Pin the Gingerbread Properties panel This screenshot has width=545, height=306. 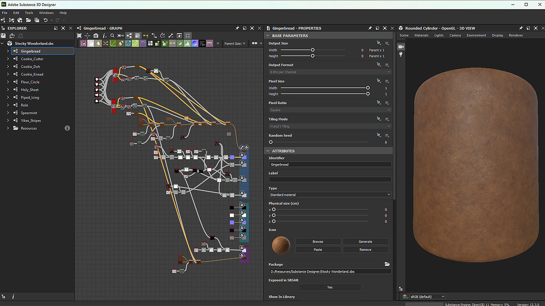(370, 28)
